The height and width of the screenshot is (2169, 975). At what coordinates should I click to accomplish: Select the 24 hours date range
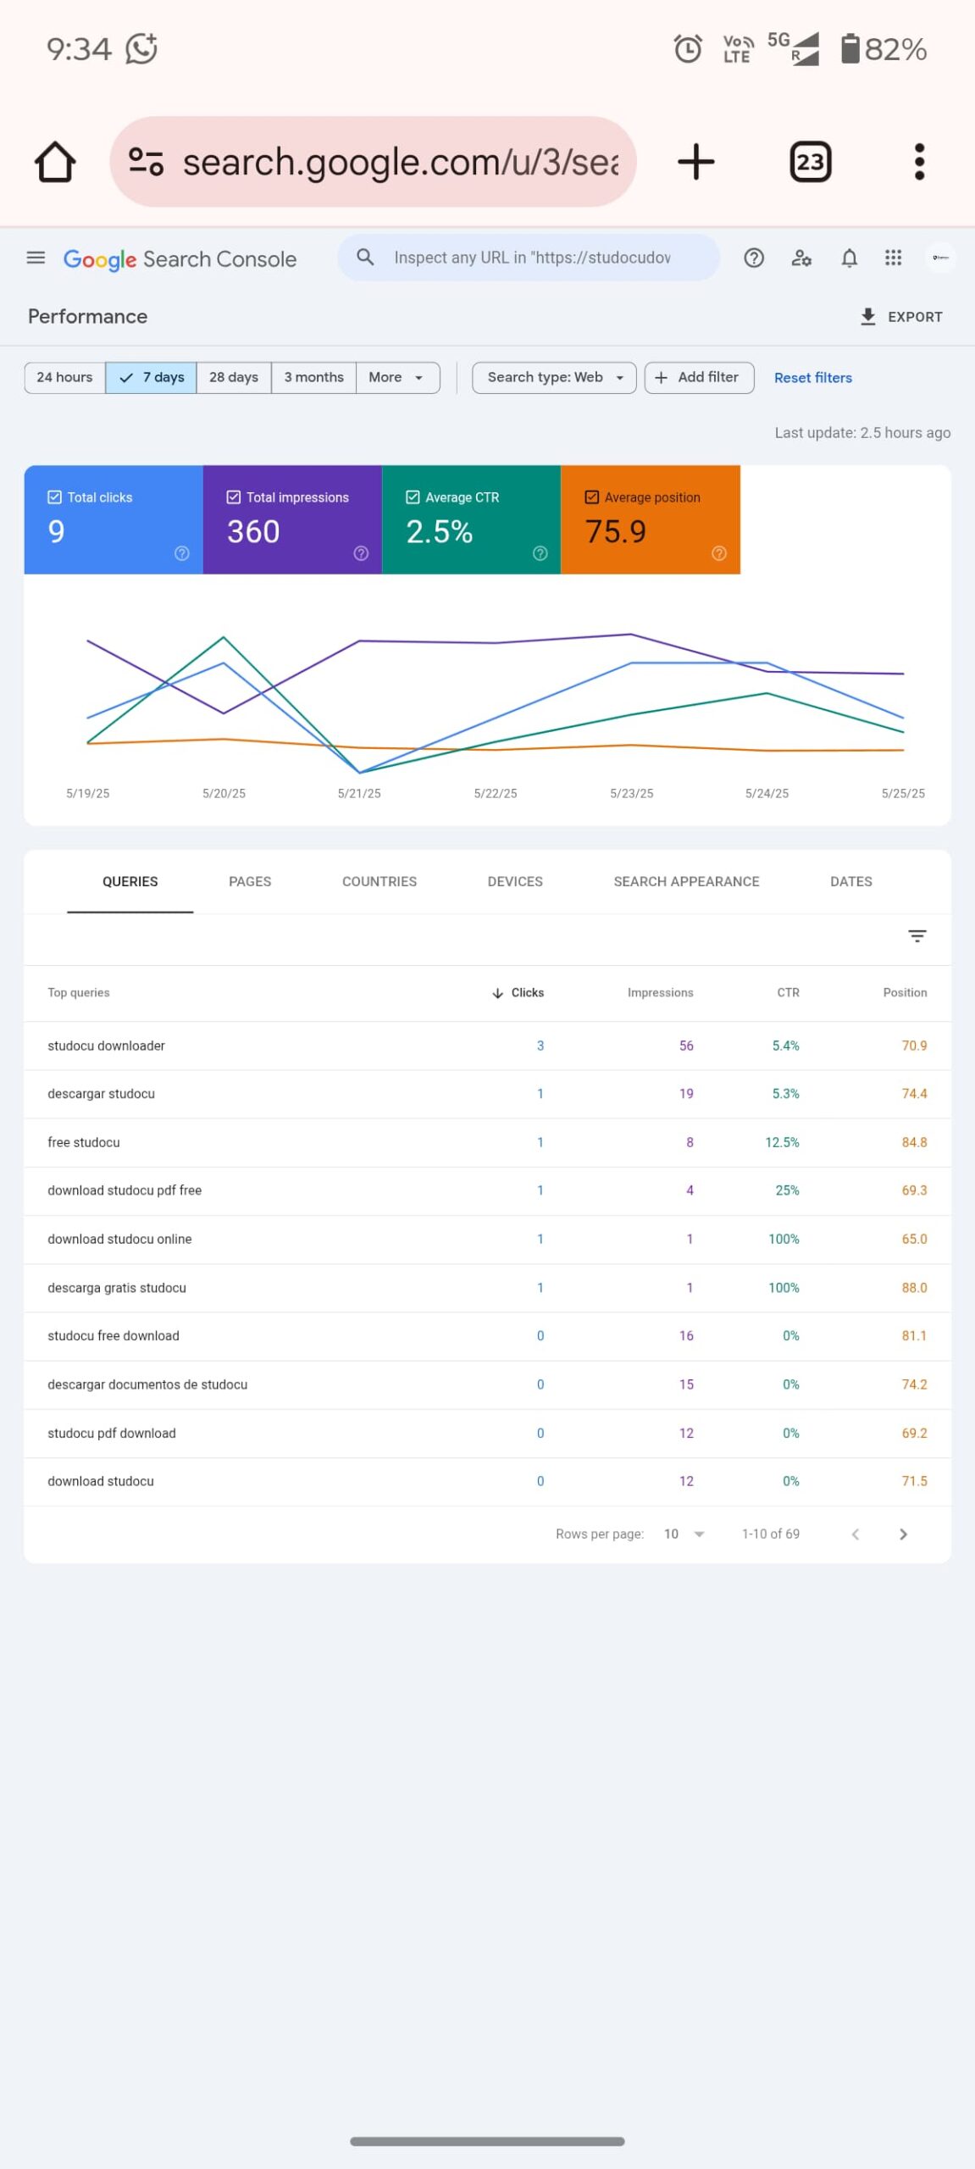(x=65, y=377)
